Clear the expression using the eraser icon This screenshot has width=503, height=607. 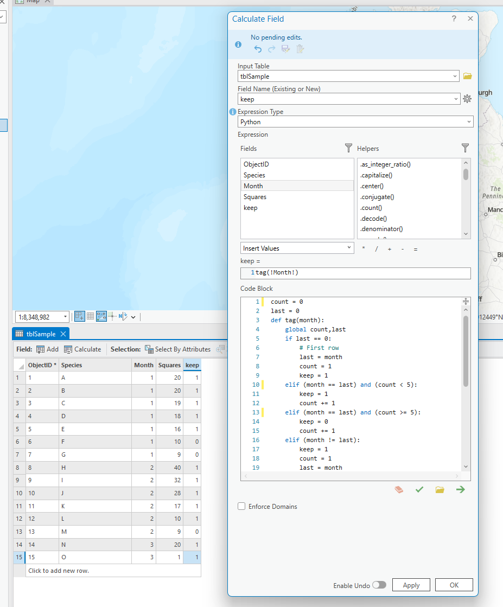398,489
